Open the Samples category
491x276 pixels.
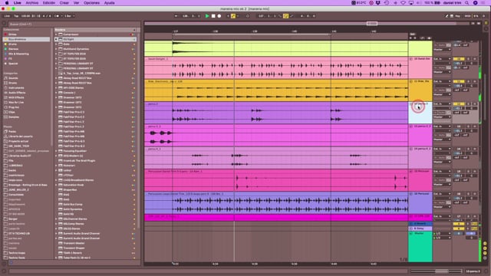14,117
